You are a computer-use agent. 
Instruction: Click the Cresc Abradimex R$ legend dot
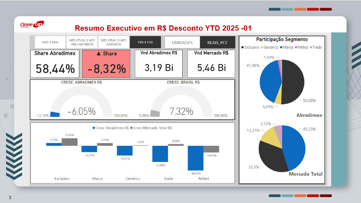tap(94, 128)
